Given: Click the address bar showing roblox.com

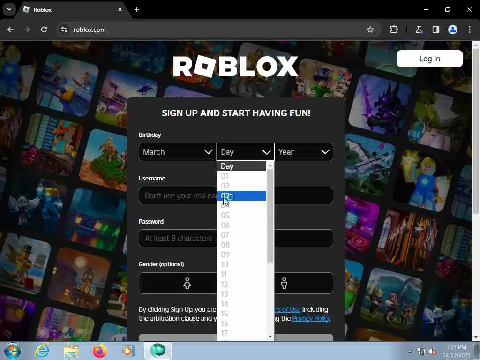Looking at the screenshot, I should [x=214, y=30].
